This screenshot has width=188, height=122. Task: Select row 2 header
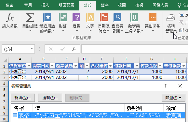tap(4, 72)
